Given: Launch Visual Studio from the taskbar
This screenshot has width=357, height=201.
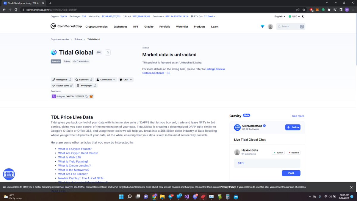Looking at the screenshot, I should click(187, 197).
